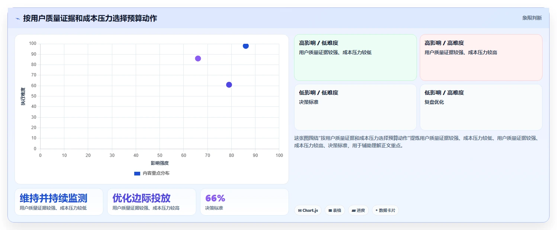Click the lightning icon beside the title
The height and width of the screenshot is (230, 557).
coord(17,18)
